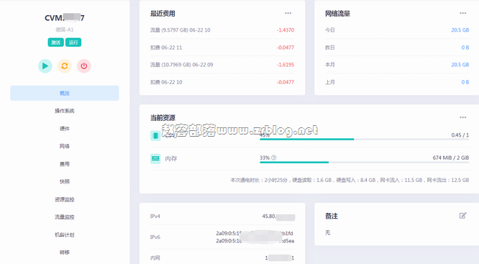Image resolution: width=479 pixels, height=264 pixels.
Task: Click the edit icon in 备注 card
Action: (x=462, y=216)
